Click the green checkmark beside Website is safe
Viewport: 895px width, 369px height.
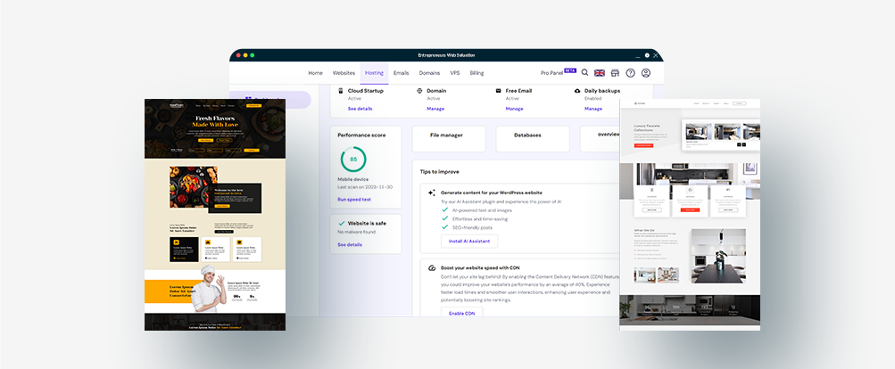[342, 224]
